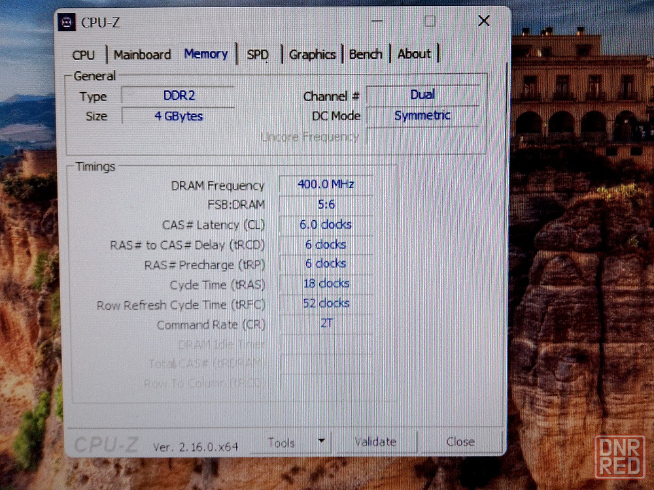This screenshot has height=490, width=654.
Task: Click the Close button at bottom
Action: [460, 442]
